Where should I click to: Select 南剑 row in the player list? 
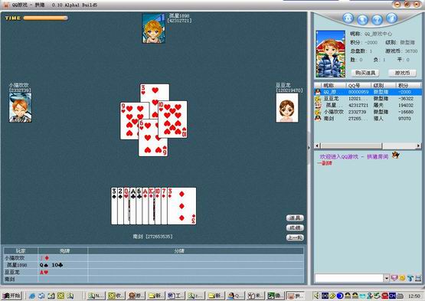click(368, 119)
